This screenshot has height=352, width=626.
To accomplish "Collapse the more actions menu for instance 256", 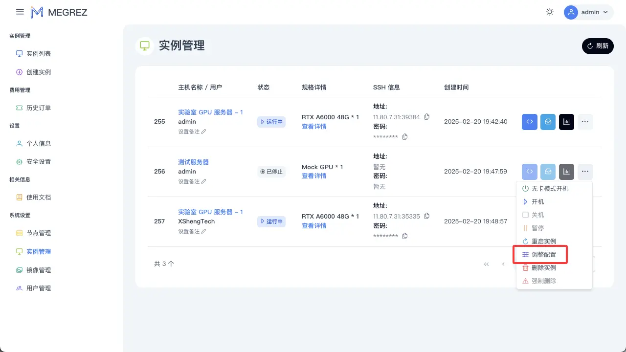I will click(x=585, y=172).
